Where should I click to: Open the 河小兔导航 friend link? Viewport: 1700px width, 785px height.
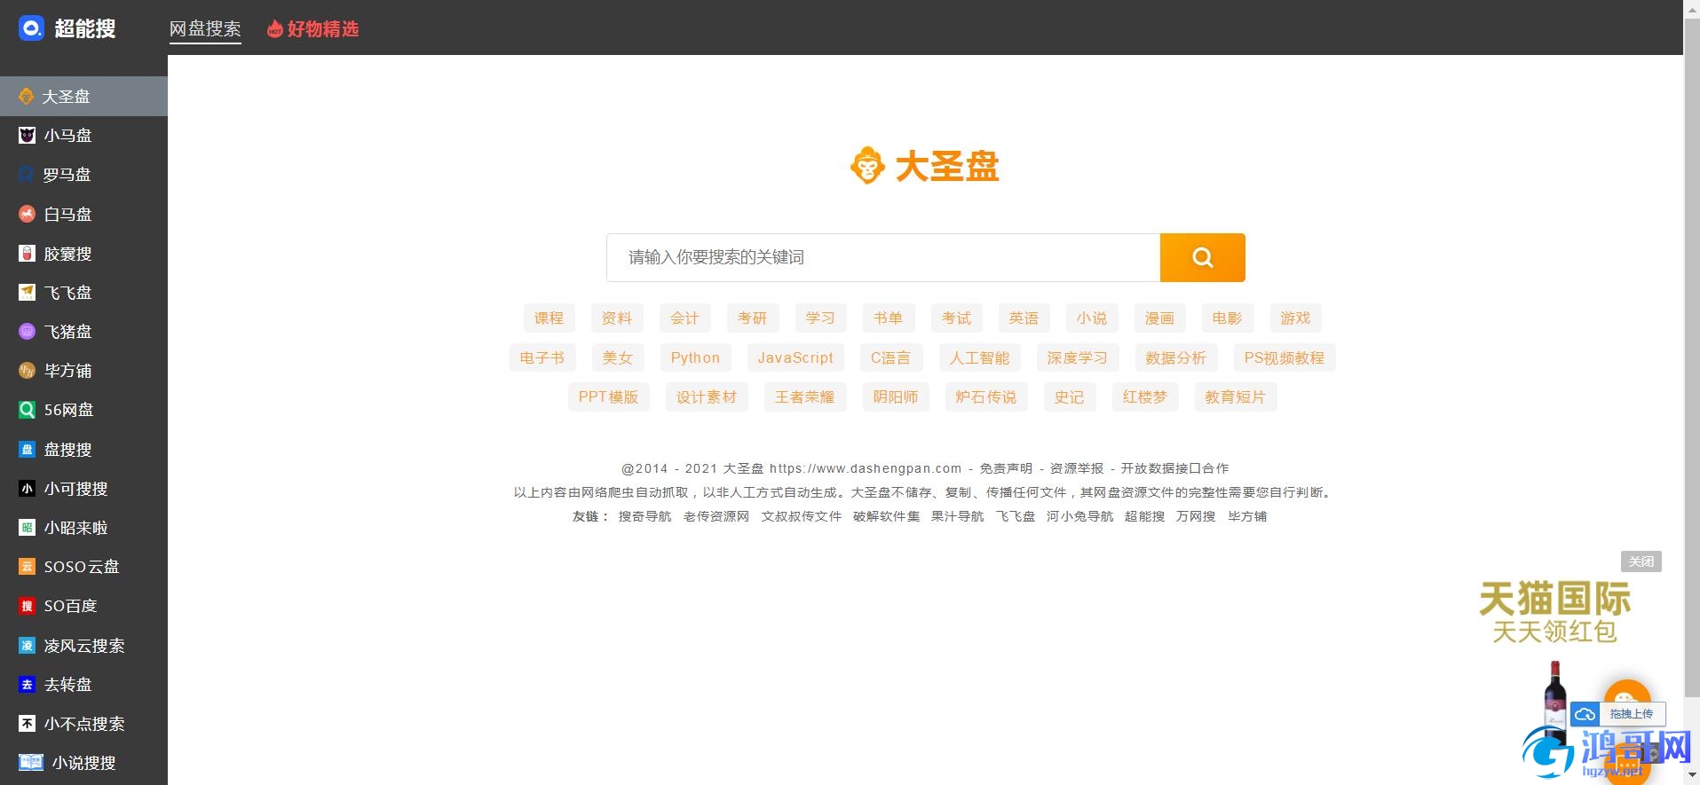[x=1079, y=516]
